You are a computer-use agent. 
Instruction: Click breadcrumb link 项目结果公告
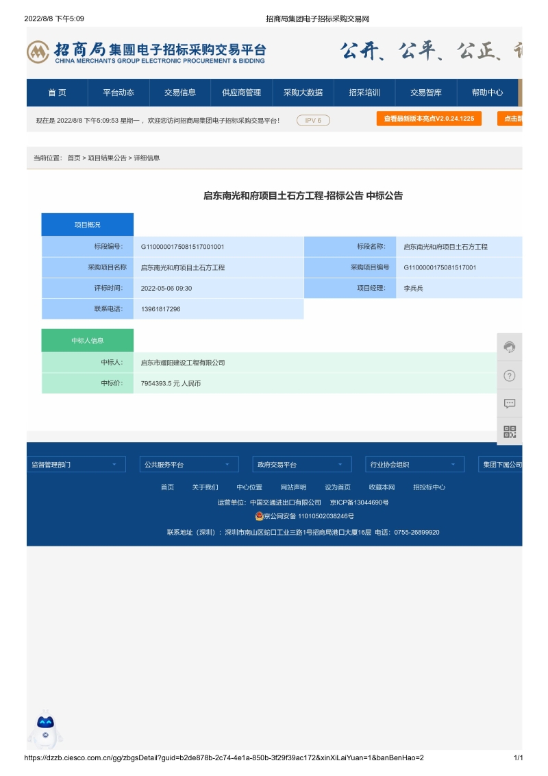108,158
